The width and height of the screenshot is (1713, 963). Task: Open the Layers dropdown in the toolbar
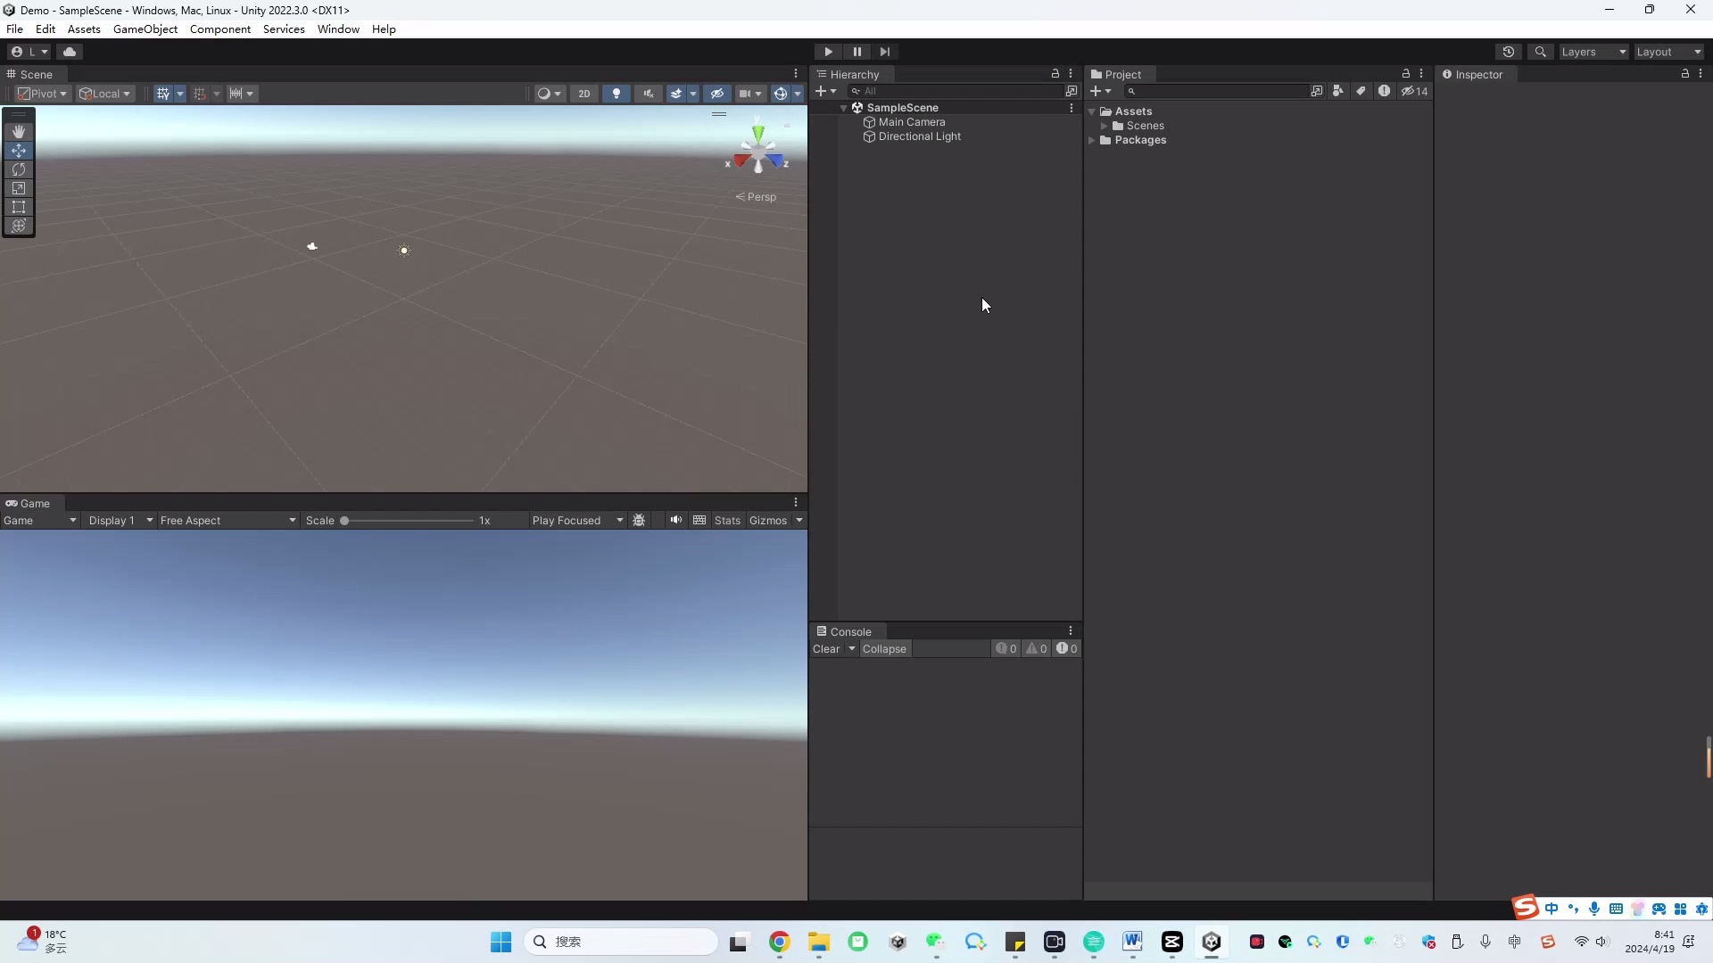(x=1593, y=52)
